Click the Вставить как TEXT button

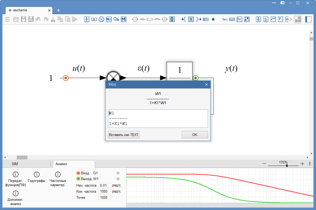point(124,135)
